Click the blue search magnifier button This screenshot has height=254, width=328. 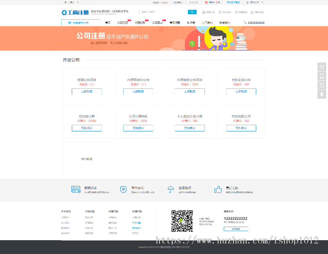(x=192, y=12)
